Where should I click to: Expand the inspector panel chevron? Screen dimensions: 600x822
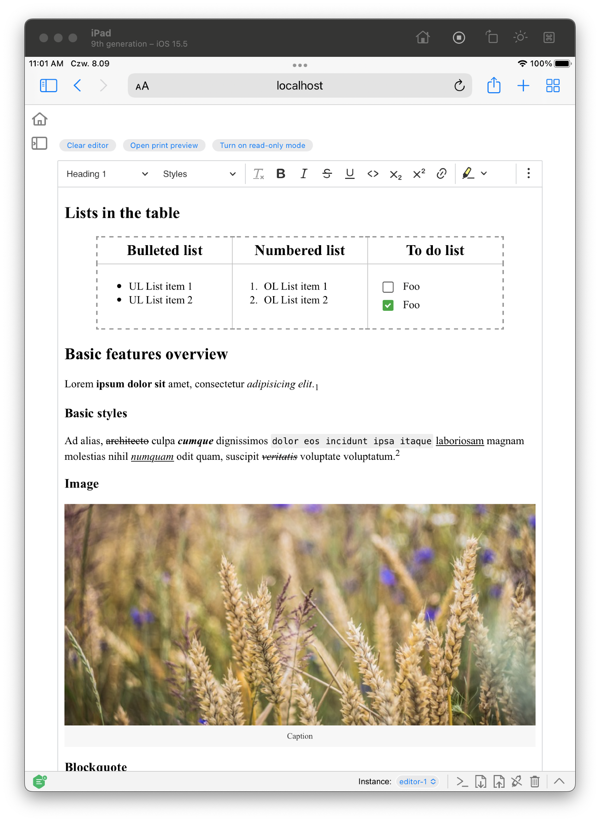pos(559,781)
